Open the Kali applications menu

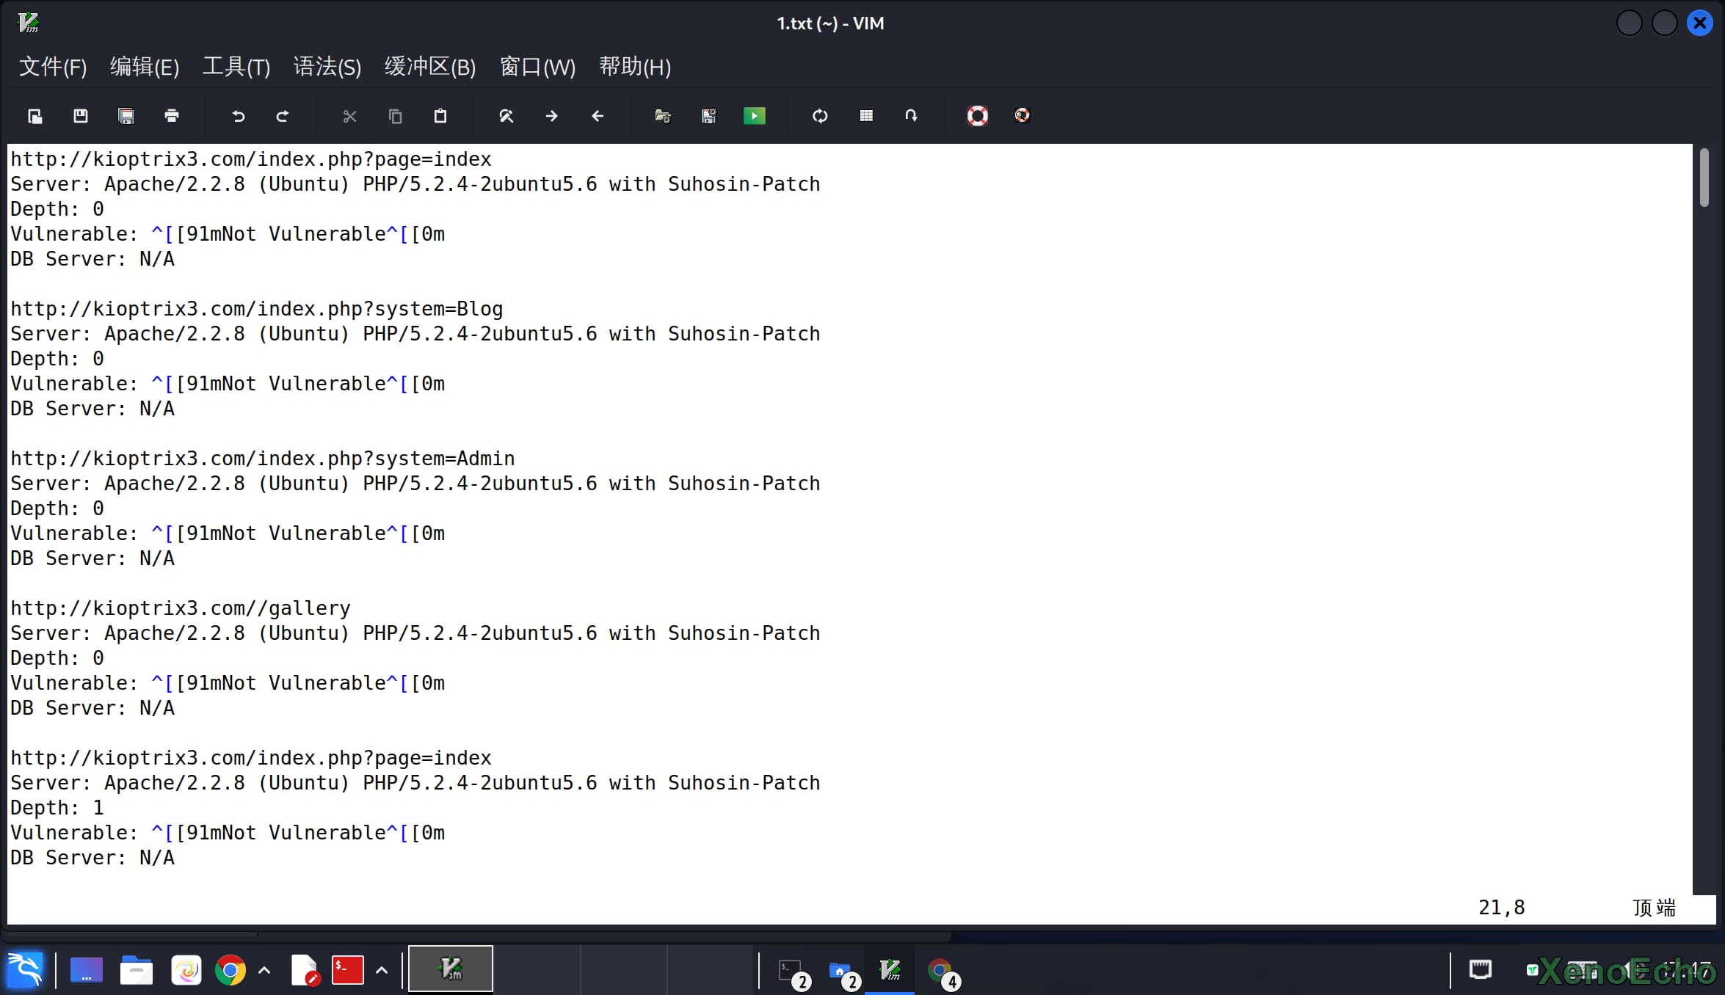pos(25,970)
